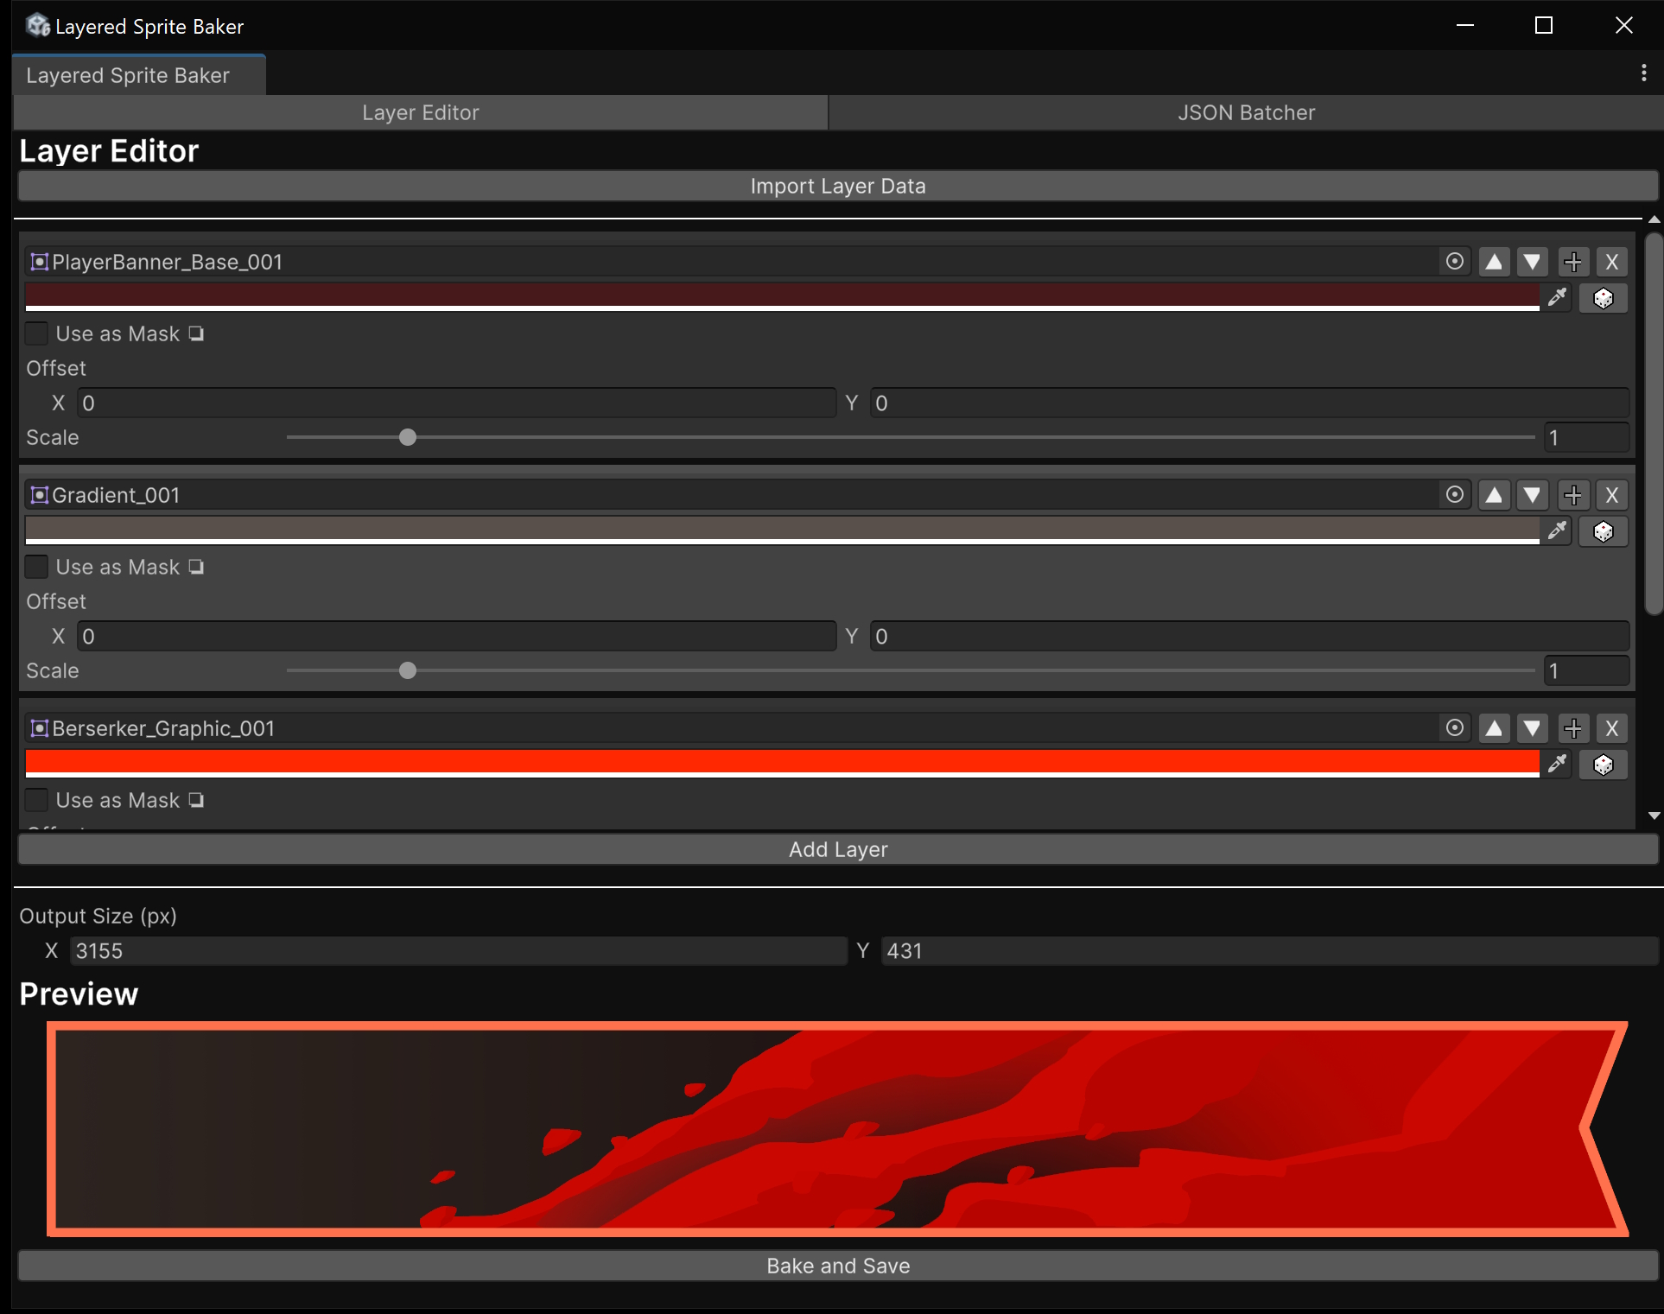Click the Output Size X field
The image size is (1664, 1314).
(x=458, y=951)
